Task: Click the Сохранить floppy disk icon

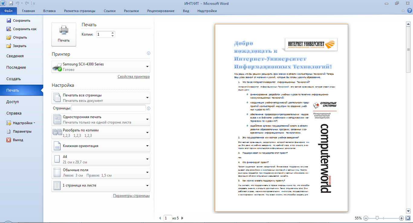Action: [x=9, y=21]
